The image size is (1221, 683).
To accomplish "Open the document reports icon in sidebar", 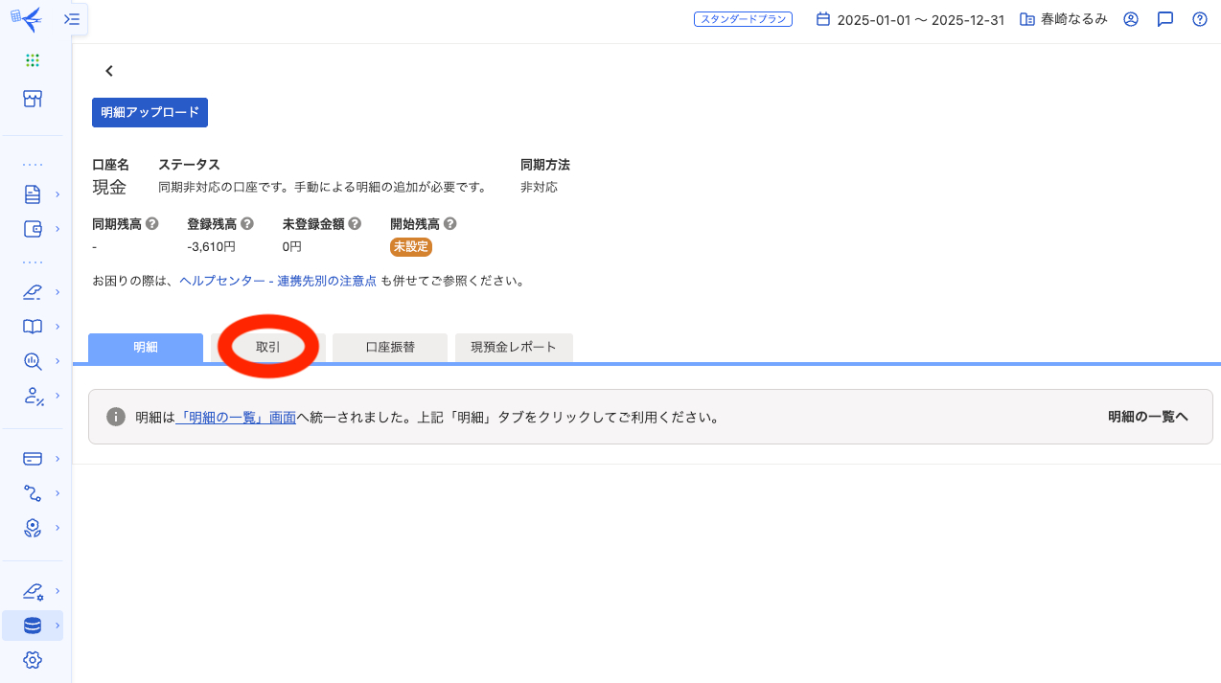I will [33, 194].
